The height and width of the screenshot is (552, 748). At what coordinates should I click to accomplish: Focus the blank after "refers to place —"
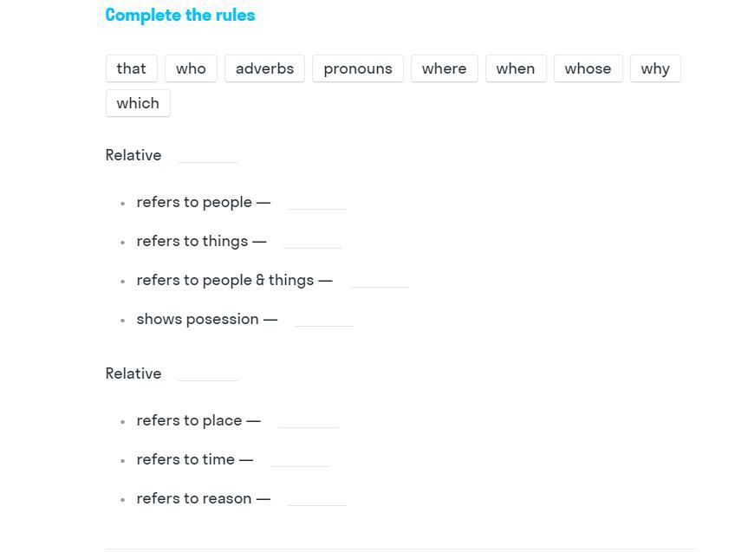click(x=308, y=420)
